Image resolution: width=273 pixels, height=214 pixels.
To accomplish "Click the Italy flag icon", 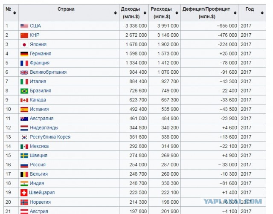I will coord(24,81).
